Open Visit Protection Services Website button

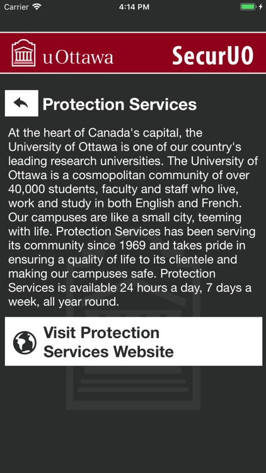[x=133, y=341]
